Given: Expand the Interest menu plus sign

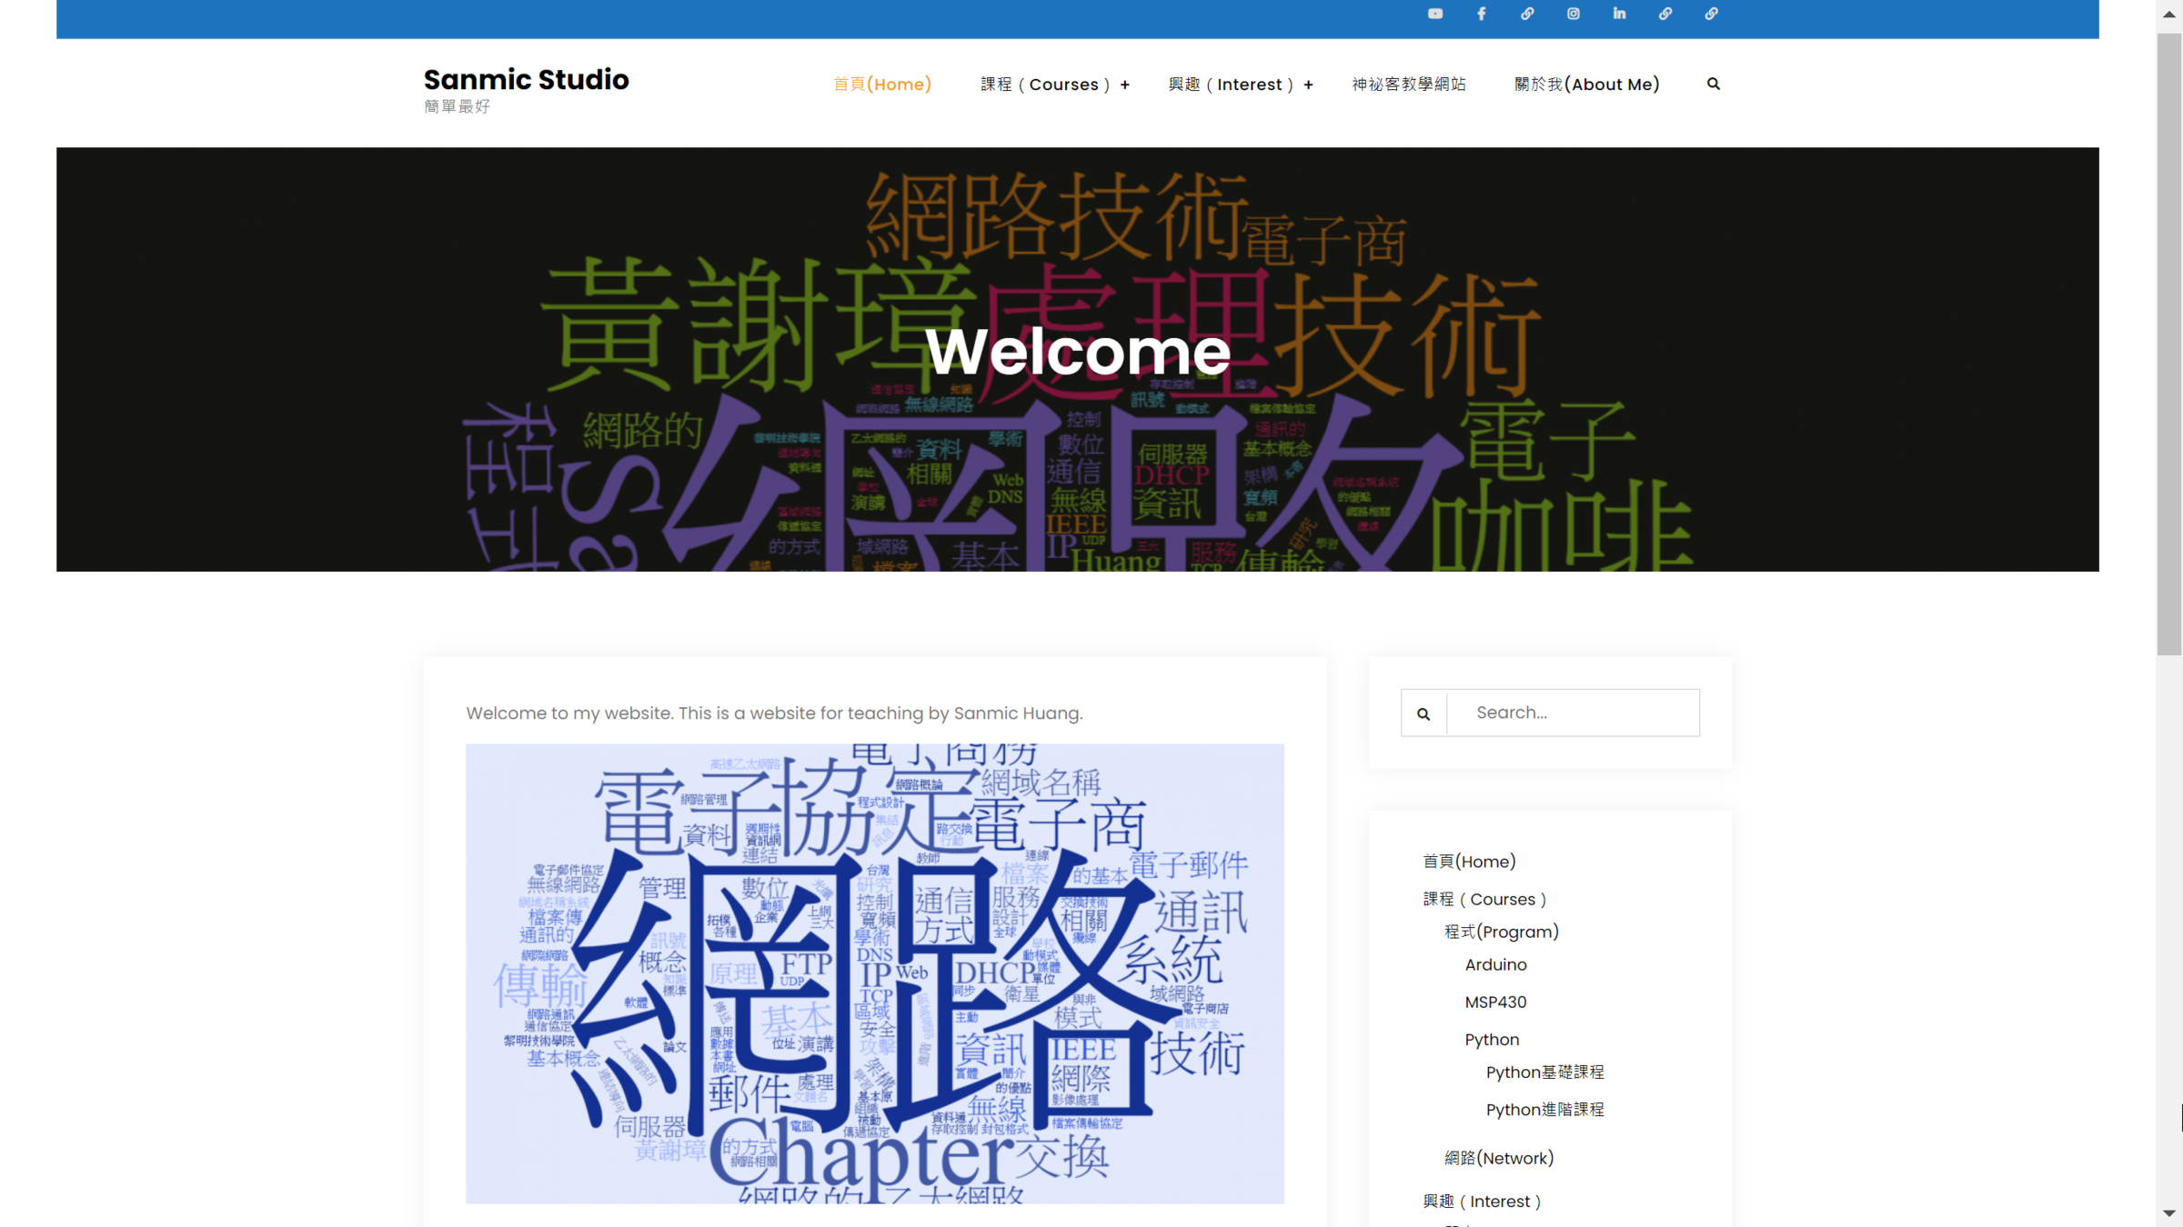Looking at the screenshot, I should pyautogui.click(x=1308, y=85).
